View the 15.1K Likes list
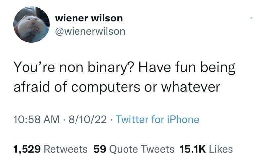The image size is (254, 163). (206, 149)
